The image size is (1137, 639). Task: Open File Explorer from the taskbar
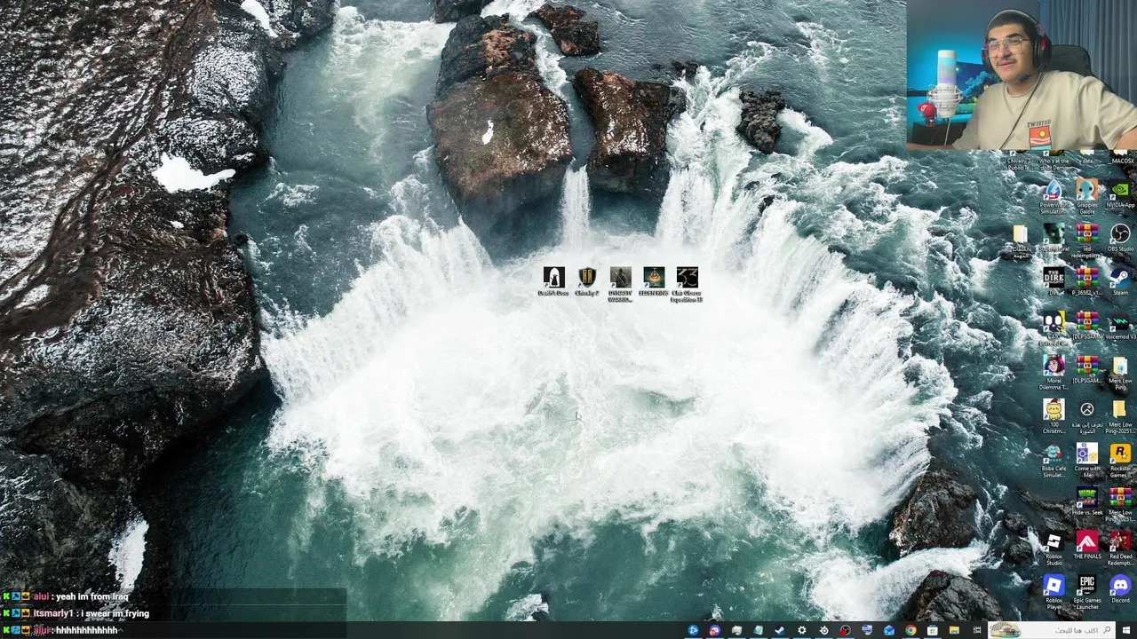coord(954,630)
